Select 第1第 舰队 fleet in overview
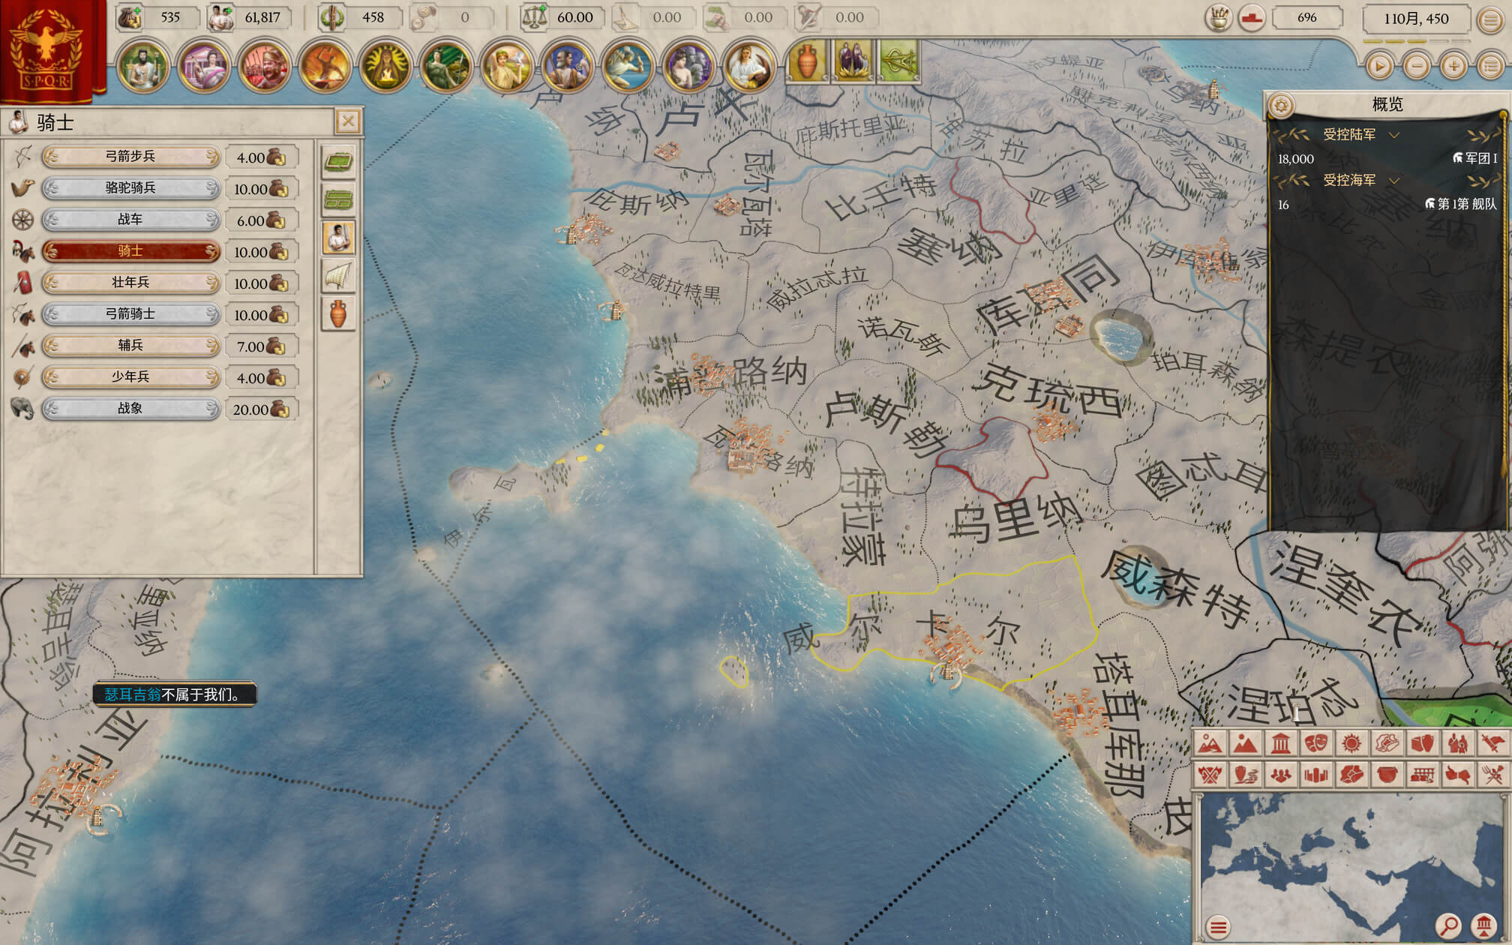1512x945 pixels. pyautogui.click(x=1460, y=204)
